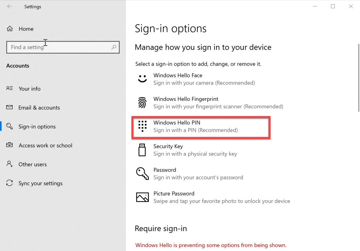
Task: Click the Password key icon
Action: pos(142,173)
